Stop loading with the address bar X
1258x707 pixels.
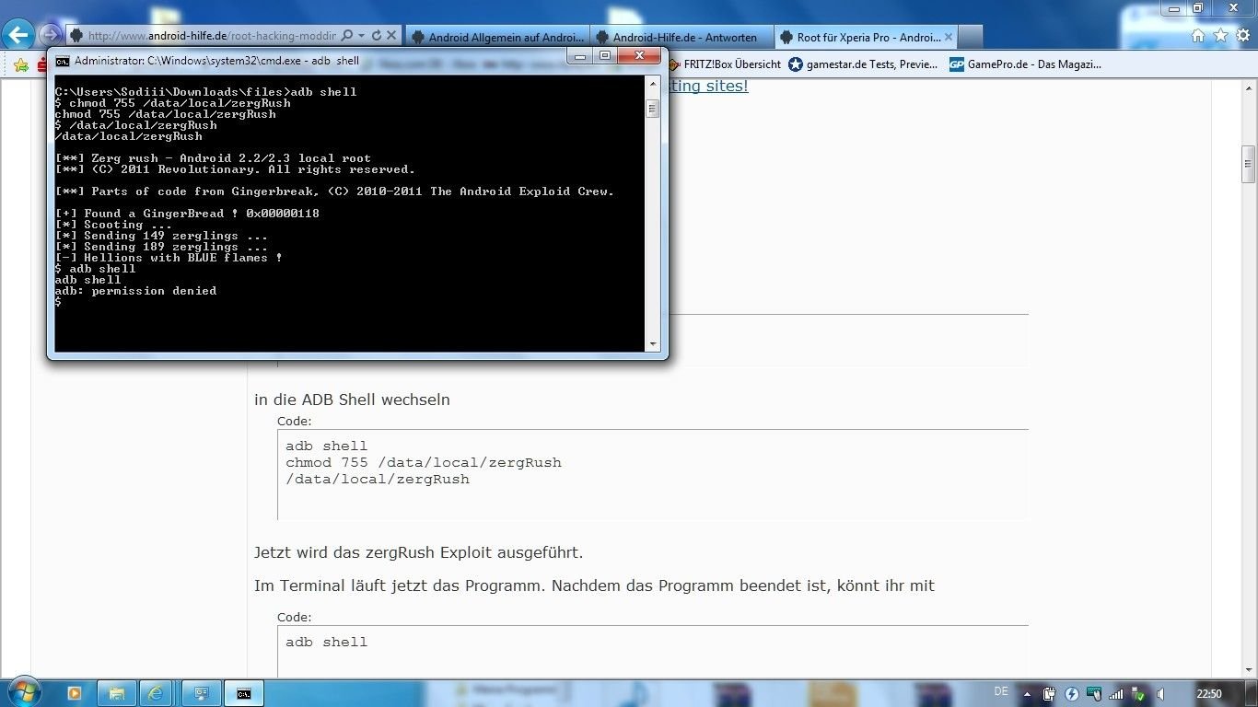[391, 36]
